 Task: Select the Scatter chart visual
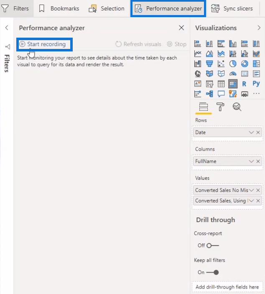(221, 64)
